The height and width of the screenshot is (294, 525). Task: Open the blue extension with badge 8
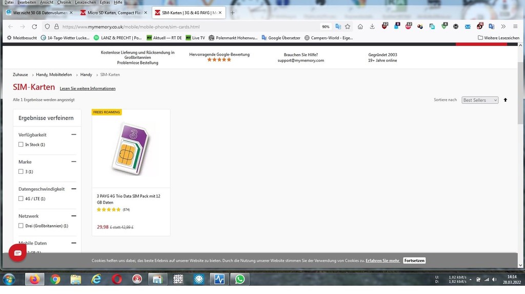[397, 26]
